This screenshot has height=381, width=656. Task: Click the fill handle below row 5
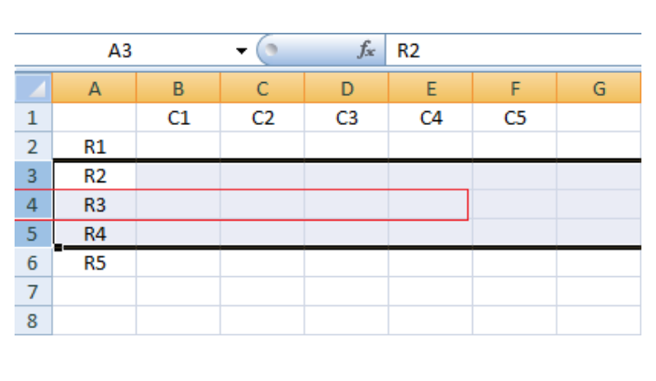click(58, 248)
